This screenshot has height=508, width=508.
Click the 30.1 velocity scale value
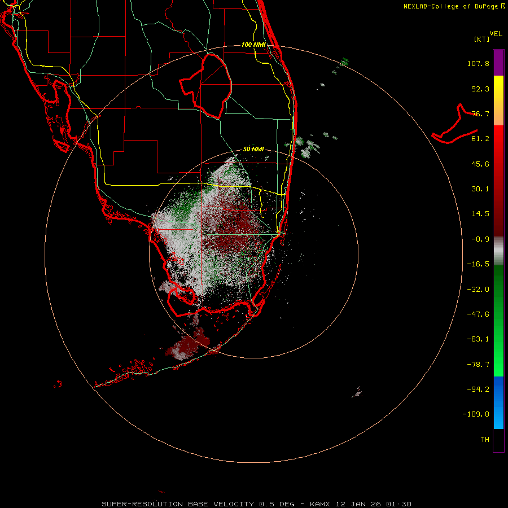coord(480,189)
